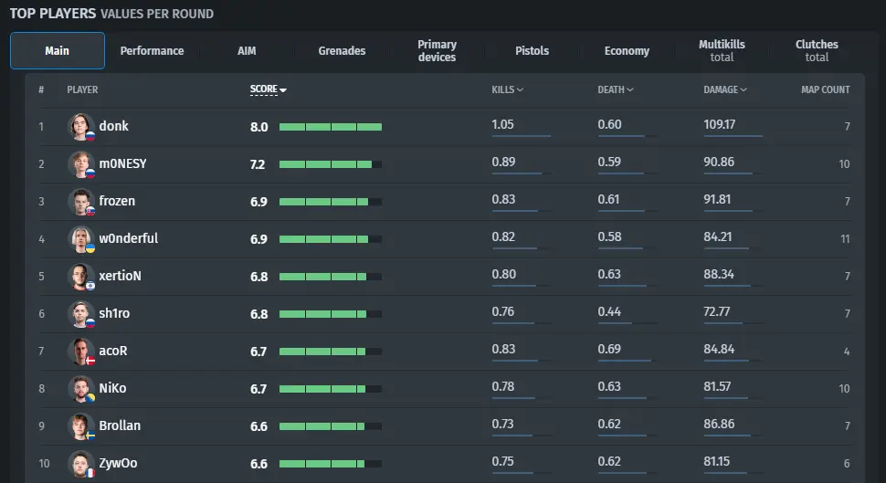Open NiKo's player avatar
The height and width of the screenshot is (483, 886).
[80, 389]
